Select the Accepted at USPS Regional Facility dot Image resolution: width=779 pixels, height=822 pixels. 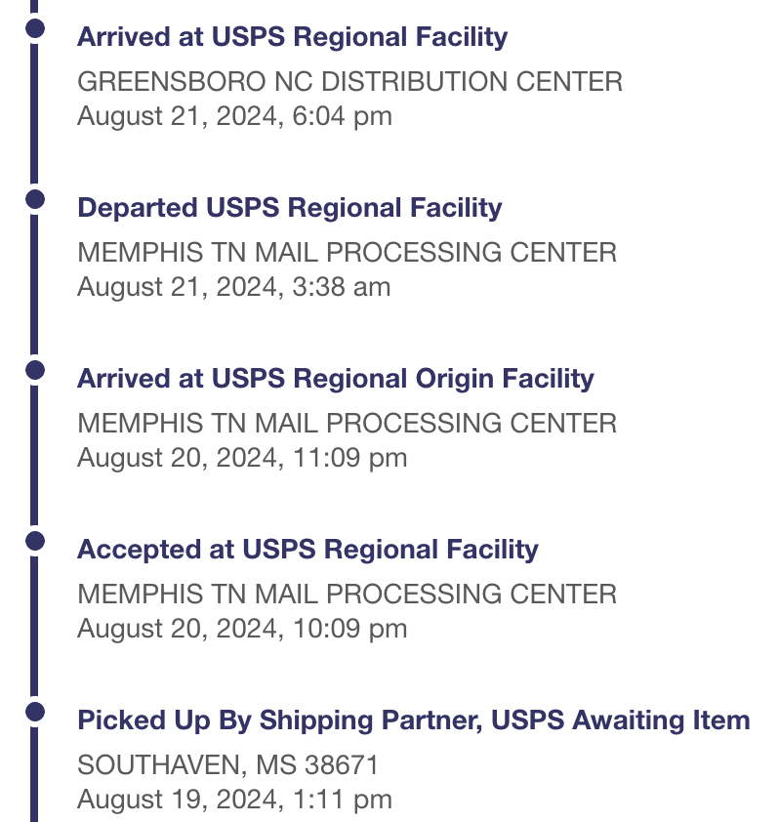click(x=35, y=542)
